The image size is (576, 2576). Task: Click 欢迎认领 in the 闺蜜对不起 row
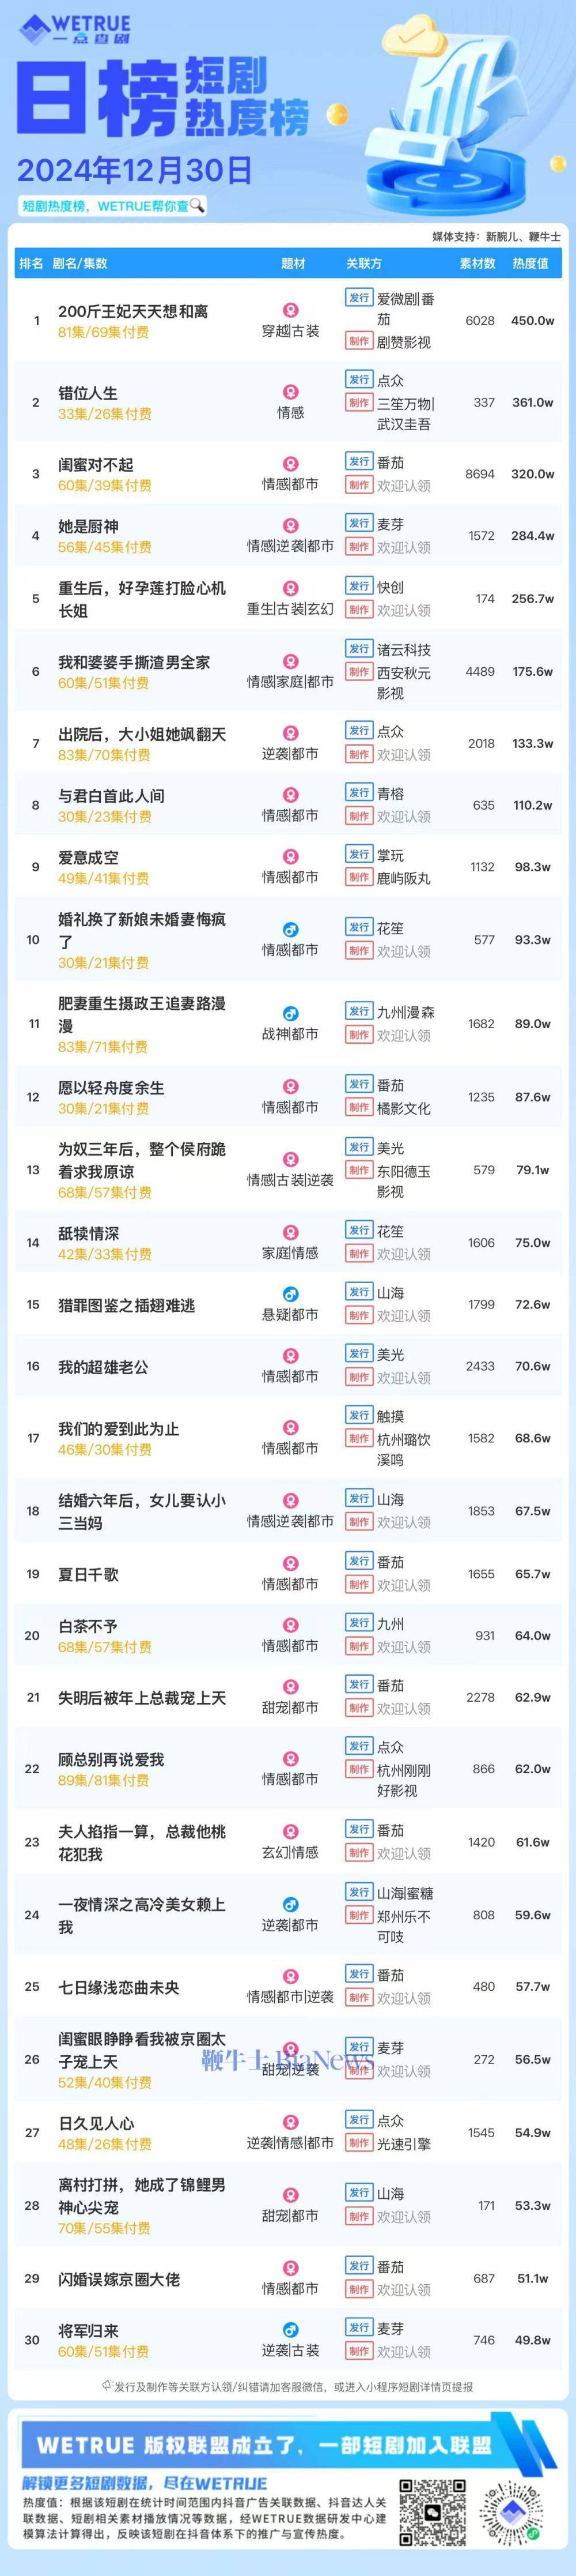[x=403, y=486]
